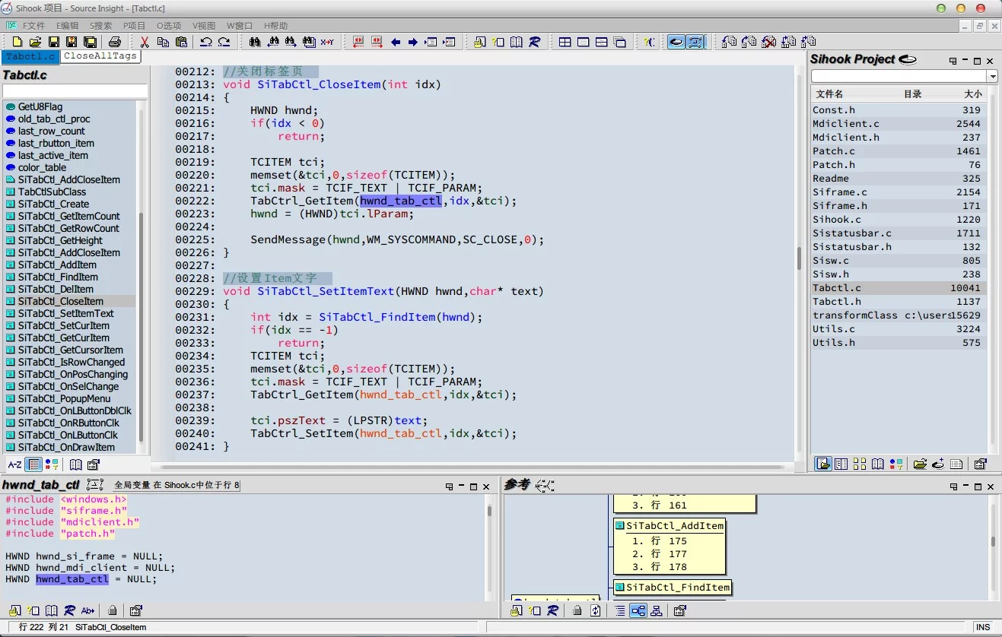Click the Print icon in toolbar
Image resolution: width=1002 pixels, height=637 pixels.
(x=115, y=43)
